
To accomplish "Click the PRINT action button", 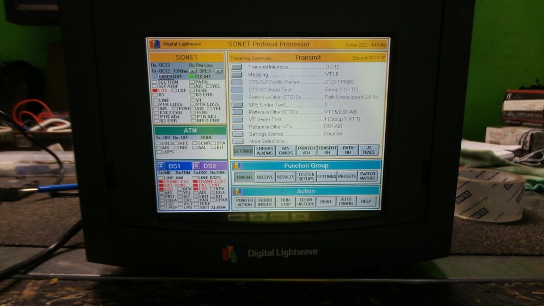I will coord(326,202).
